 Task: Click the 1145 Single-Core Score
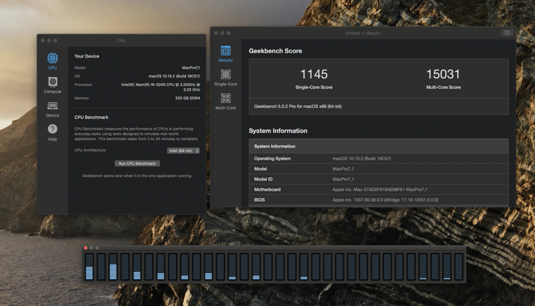click(314, 74)
